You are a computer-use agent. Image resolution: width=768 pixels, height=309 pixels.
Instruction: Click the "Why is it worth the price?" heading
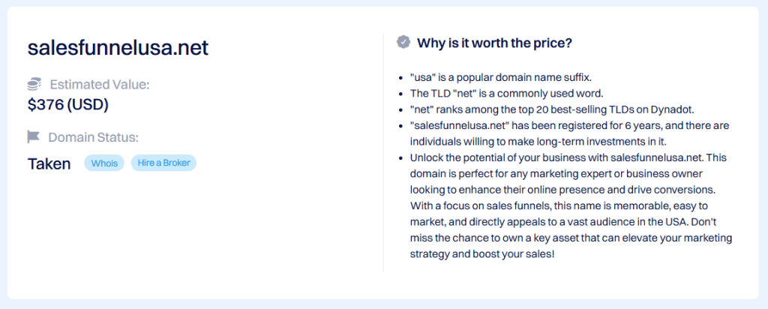click(494, 43)
